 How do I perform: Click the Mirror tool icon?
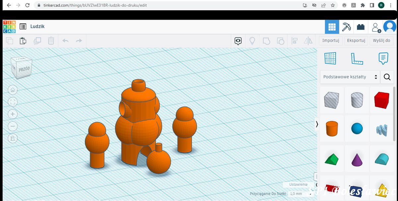tap(308, 41)
